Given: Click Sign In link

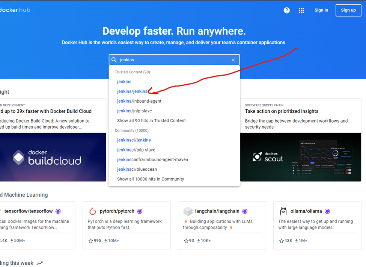Looking at the screenshot, I should (321, 10).
